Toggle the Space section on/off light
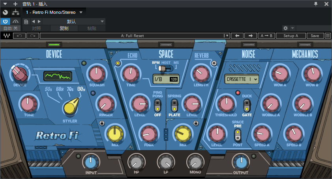The height and width of the screenshot is (179, 332). point(166,45)
